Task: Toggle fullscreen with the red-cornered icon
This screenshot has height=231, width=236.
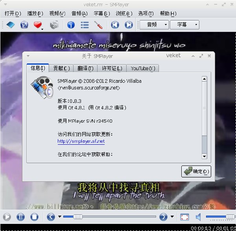Action: 184,217
